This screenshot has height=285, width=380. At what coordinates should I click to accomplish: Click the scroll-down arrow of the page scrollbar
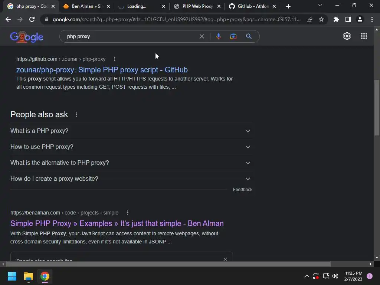(377, 258)
